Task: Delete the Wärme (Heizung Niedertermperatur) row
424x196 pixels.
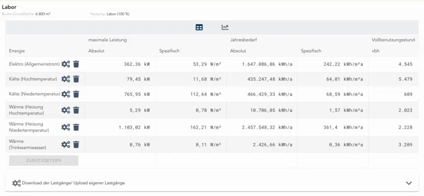Action: (x=76, y=127)
